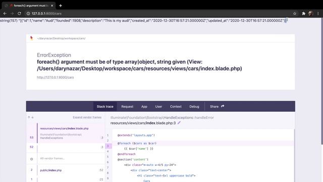Open the browser extensions puzzle icon

coord(303,14)
